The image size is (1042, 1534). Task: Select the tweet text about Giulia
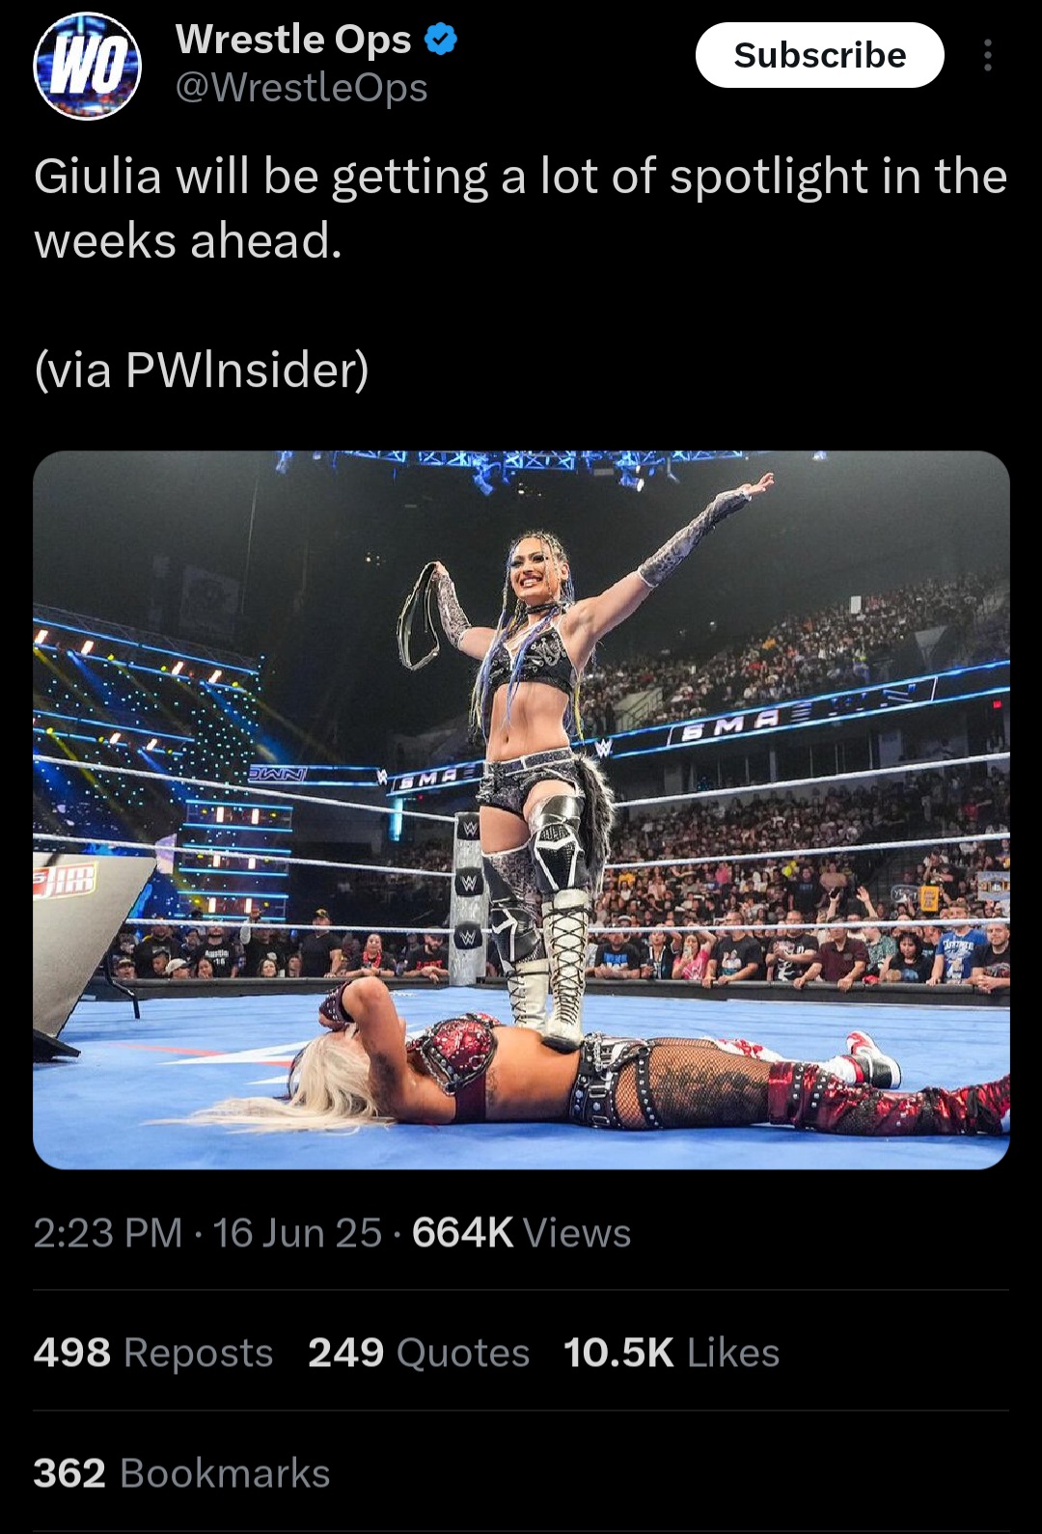[x=521, y=208]
